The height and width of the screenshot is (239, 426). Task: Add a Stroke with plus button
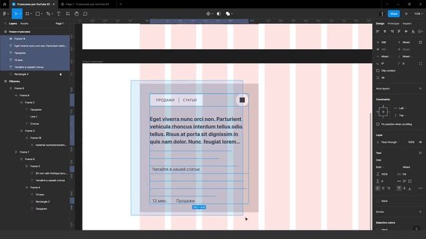[420, 212]
